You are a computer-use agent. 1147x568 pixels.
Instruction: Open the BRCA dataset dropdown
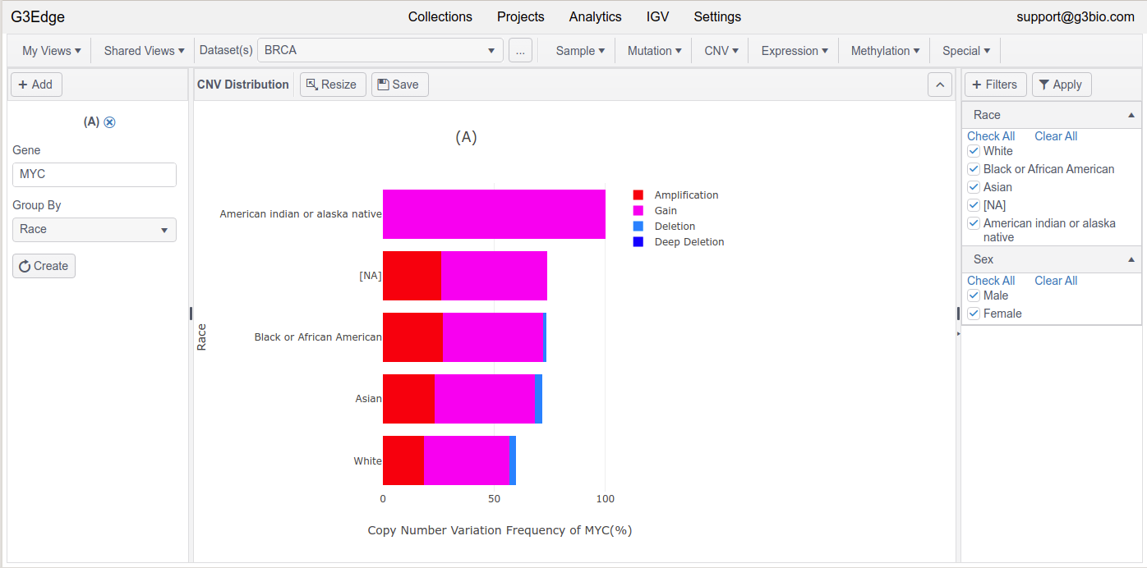380,50
